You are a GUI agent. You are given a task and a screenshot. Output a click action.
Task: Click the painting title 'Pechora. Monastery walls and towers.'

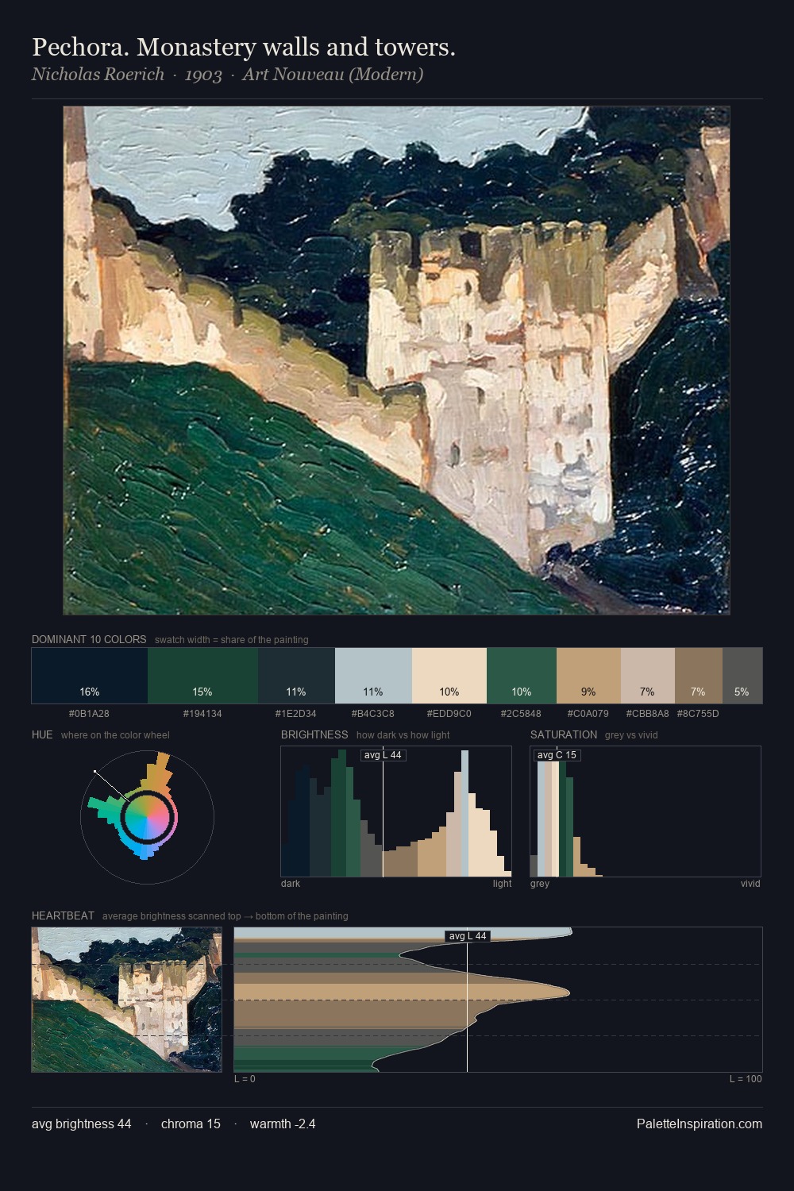tap(244, 48)
